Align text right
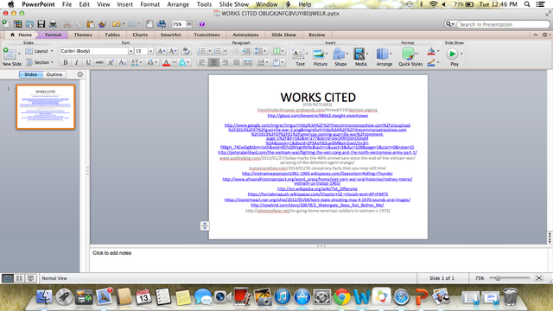 pos(225,62)
